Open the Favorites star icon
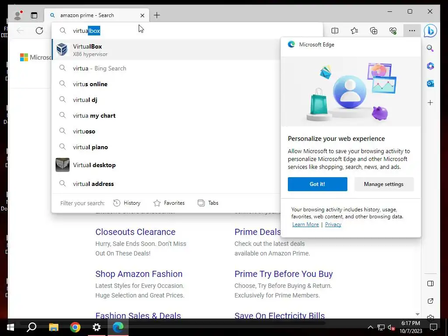The width and height of the screenshot is (448, 336). [x=354, y=31]
